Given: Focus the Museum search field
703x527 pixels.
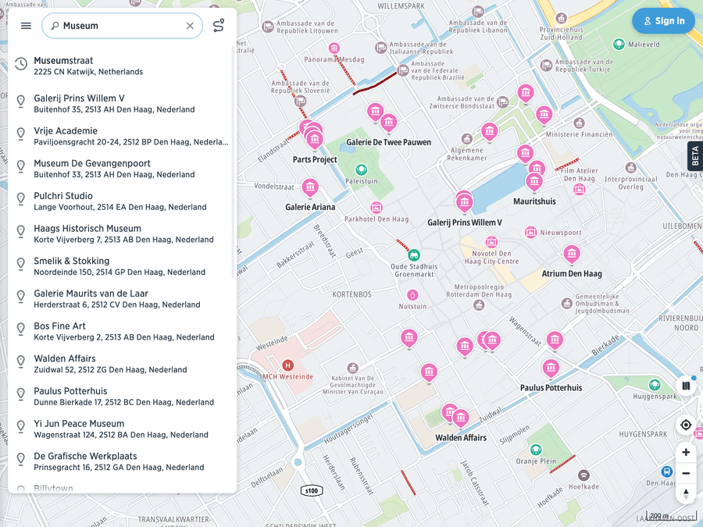Looking at the screenshot, I should [122, 26].
